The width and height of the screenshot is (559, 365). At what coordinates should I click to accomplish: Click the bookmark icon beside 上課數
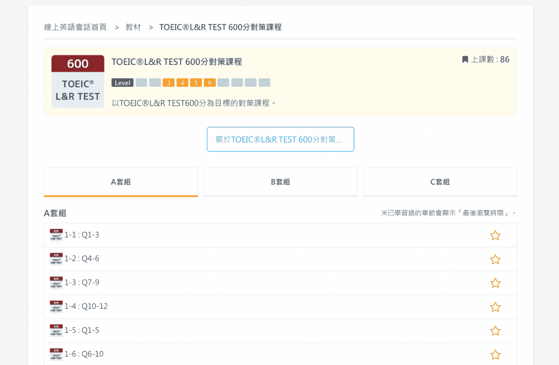click(x=465, y=59)
